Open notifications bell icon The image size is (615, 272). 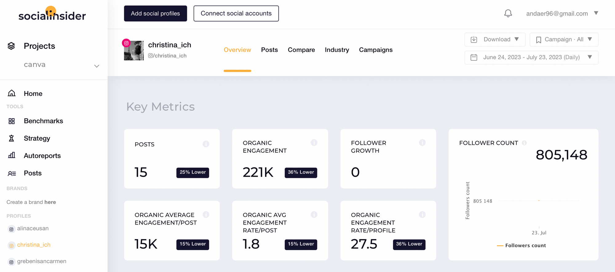pos(508,13)
